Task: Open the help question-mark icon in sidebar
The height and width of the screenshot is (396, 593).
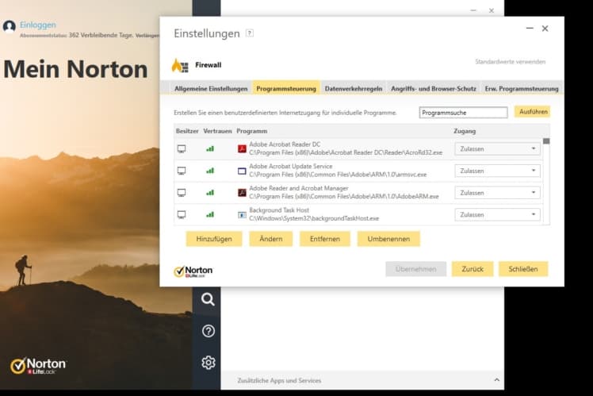Action: (x=208, y=331)
